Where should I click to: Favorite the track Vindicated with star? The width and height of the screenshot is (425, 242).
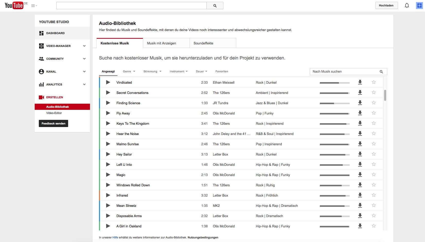coord(374,82)
